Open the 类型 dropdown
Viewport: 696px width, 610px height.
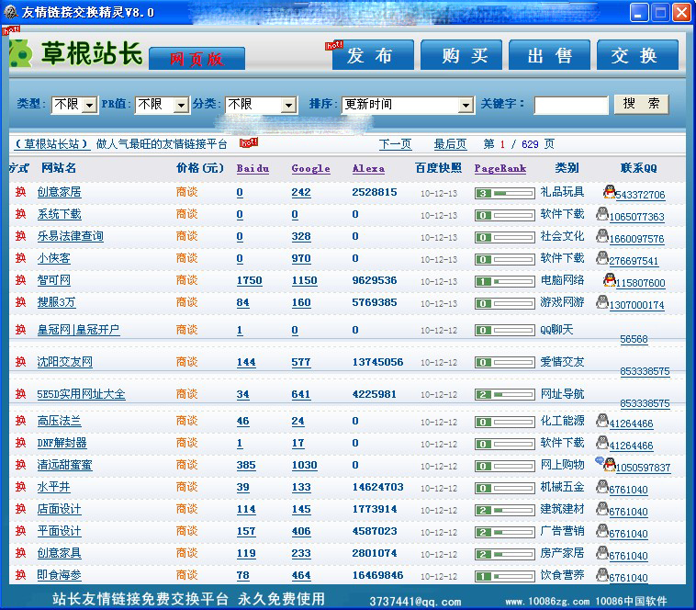point(89,105)
